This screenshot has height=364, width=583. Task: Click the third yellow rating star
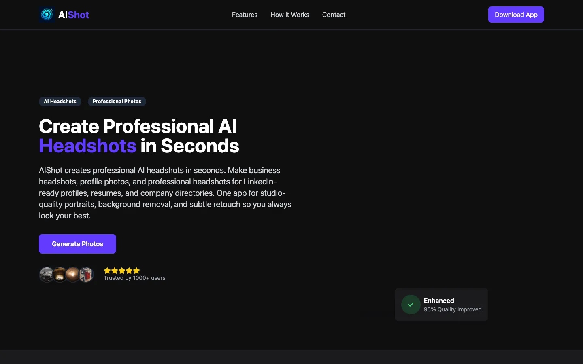tap(122, 271)
